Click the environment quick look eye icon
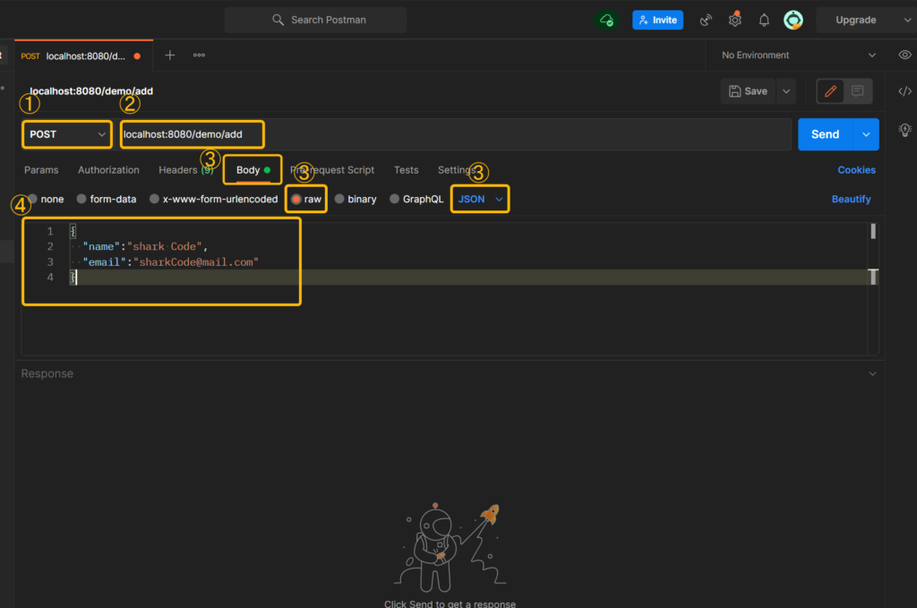The width and height of the screenshot is (917, 608). tap(904, 55)
